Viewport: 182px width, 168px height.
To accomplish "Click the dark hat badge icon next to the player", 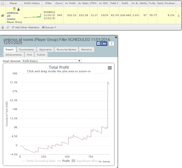I will coord(18,9).
